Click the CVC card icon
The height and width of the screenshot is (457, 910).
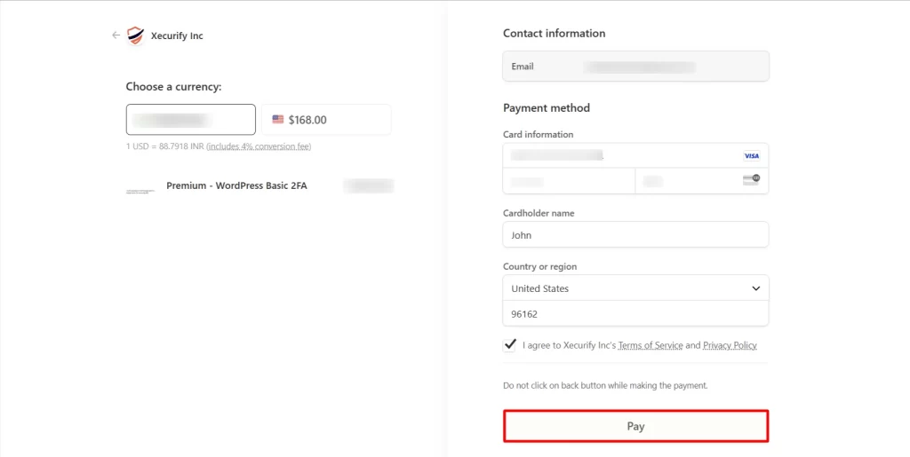751,180
